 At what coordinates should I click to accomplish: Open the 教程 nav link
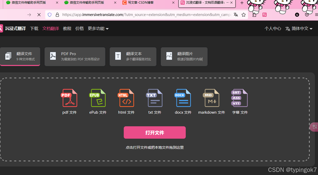click(x=67, y=28)
